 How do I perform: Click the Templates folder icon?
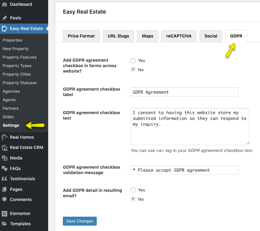(4, 224)
